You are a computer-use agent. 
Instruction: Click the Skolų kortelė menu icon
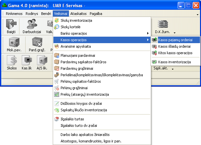(x=57, y=27)
